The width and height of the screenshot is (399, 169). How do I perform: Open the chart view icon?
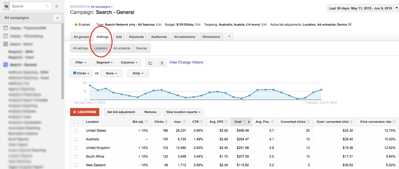150,62
